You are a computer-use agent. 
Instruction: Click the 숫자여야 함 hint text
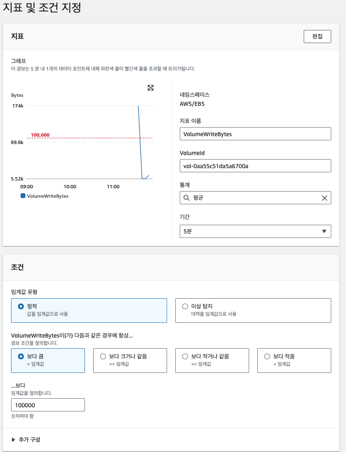pyautogui.click(x=22, y=416)
